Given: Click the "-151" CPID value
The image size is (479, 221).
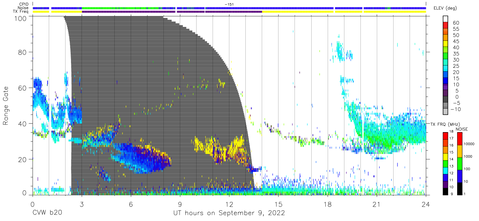Looking at the screenshot, I should click(x=229, y=4).
